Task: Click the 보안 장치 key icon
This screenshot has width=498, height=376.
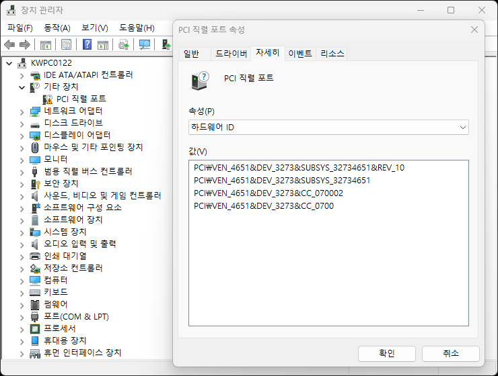Action: (35, 184)
